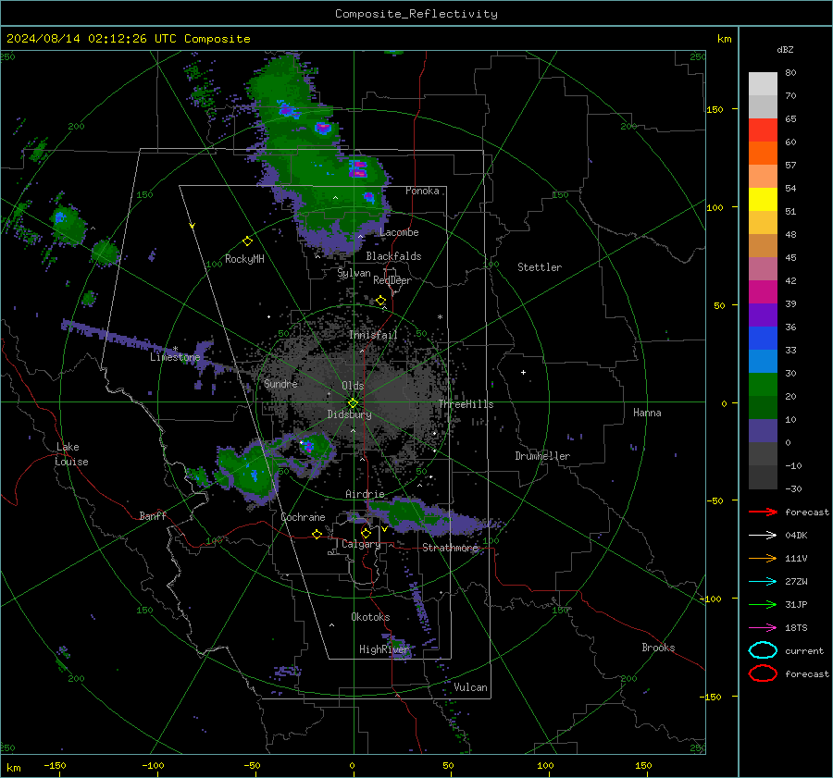Click the Lacombe city label
Image resolution: width=833 pixels, height=778 pixels.
(399, 232)
